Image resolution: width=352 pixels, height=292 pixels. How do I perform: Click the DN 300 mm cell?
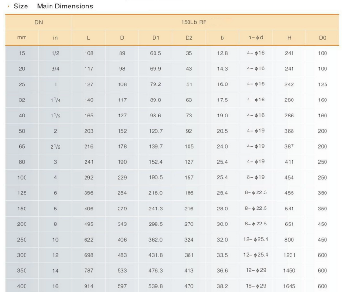click(22, 255)
